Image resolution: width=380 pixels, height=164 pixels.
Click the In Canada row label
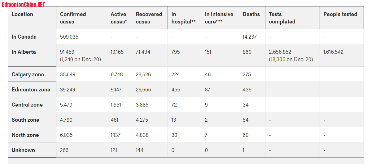point(24,37)
